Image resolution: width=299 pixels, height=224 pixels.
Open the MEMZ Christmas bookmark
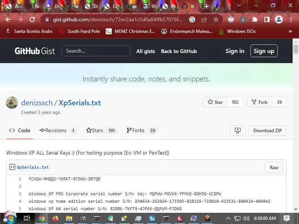(130, 31)
